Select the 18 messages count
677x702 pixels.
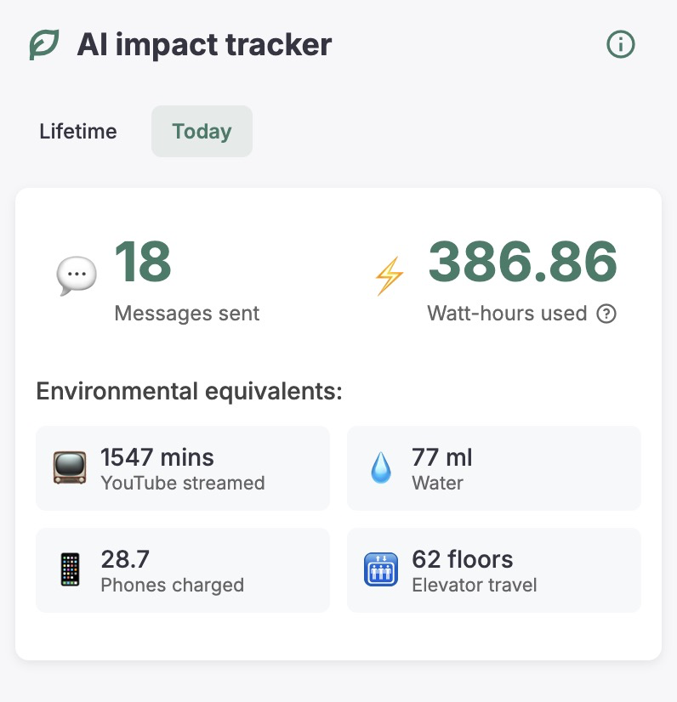[143, 262]
